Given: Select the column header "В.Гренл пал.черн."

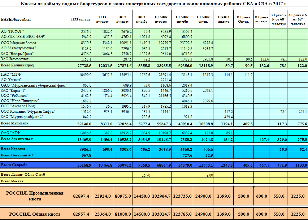Looking at the screenshot, I should pyautogui.click(x=262, y=19).
